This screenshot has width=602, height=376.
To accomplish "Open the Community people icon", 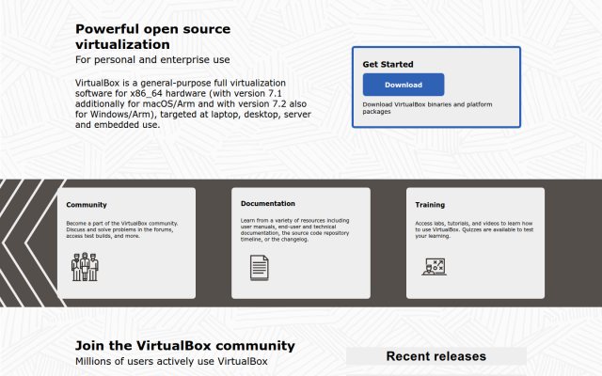I will click(85, 267).
